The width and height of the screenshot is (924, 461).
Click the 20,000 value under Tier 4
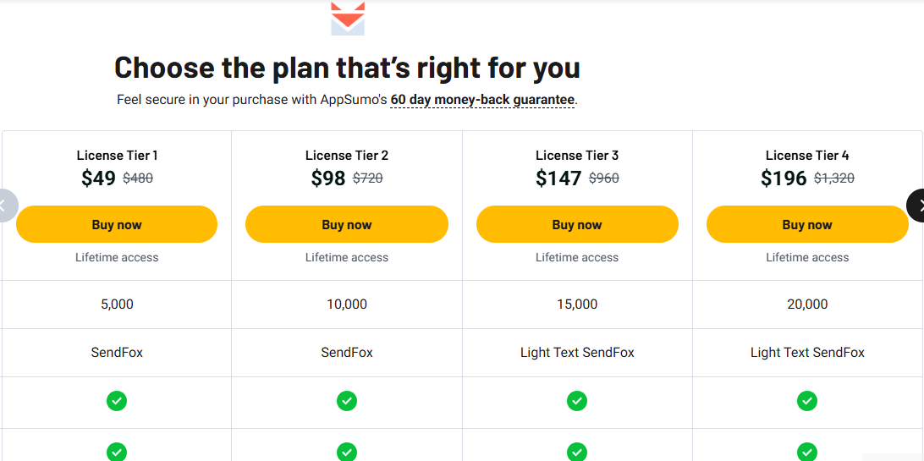(x=807, y=305)
